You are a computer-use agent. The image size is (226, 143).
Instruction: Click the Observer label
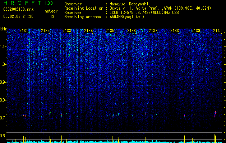(73, 4)
